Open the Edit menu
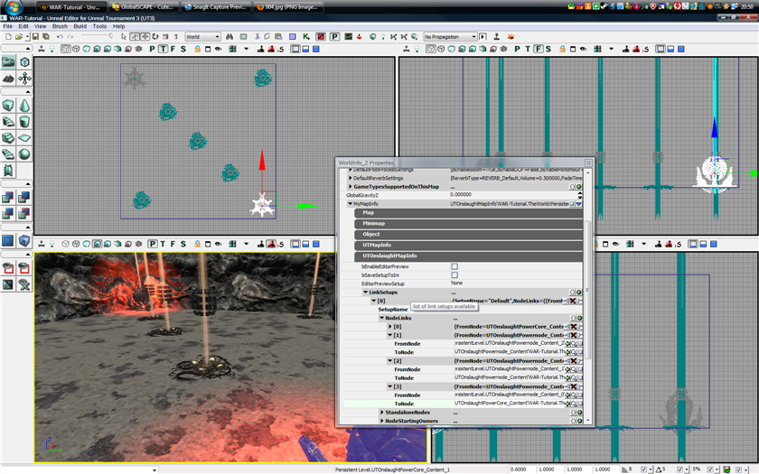759x474 pixels. [x=23, y=26]
